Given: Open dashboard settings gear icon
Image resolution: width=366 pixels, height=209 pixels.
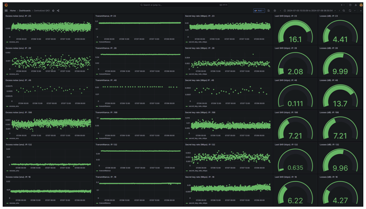Looking at the screenshot, I should [274, 11].
